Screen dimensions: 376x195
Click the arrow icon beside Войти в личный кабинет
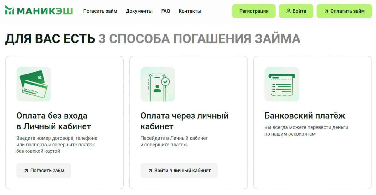[x=150, y=171]
